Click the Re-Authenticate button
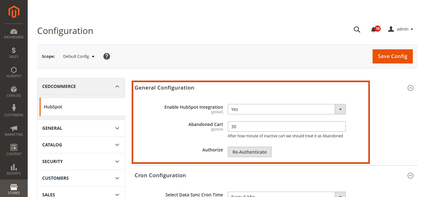The width and height of the screenshot is (427, 197). (x=250, y=152)
